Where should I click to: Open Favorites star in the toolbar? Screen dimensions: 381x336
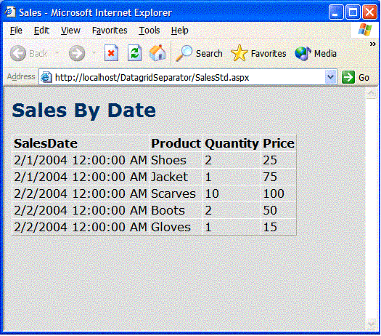(x=239, y=53)
